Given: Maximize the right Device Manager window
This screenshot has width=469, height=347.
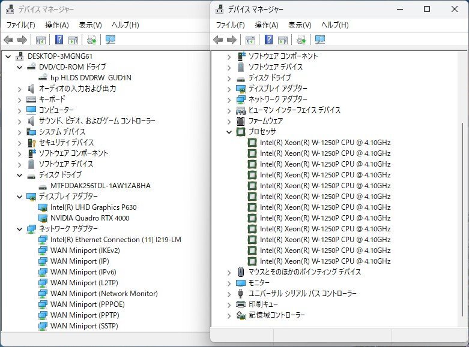Looking at the screenshot, I should [x=427, y=9].
